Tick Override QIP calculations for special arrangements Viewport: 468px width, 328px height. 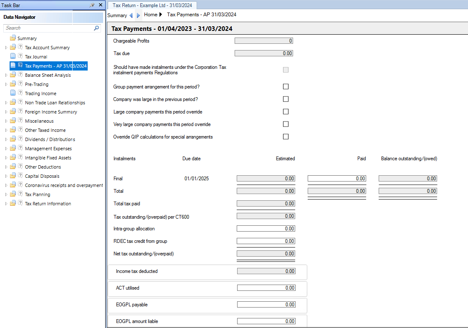[x=286, y=137]
